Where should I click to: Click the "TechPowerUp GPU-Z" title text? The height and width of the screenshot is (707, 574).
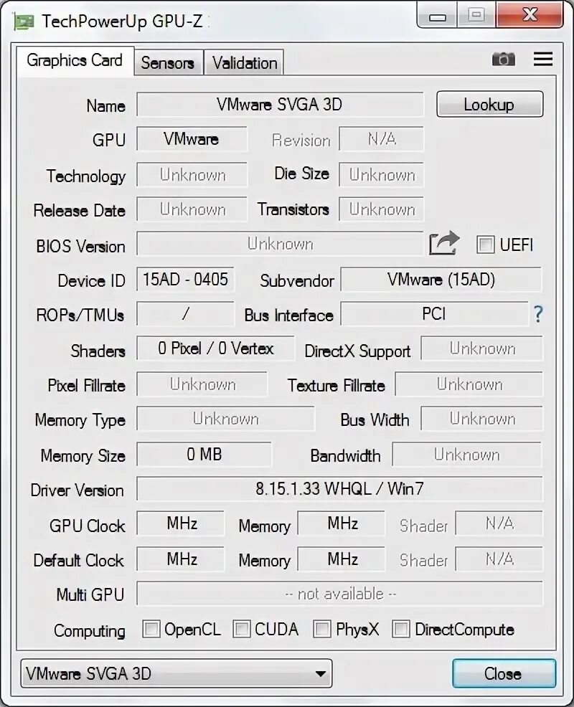(x=122, y=22)
